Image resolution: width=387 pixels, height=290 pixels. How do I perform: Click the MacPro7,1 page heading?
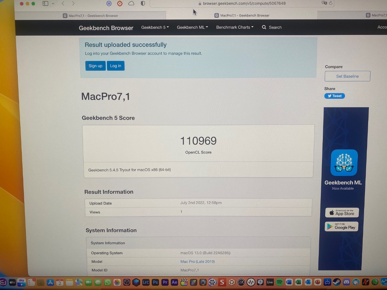coord(106,96)
